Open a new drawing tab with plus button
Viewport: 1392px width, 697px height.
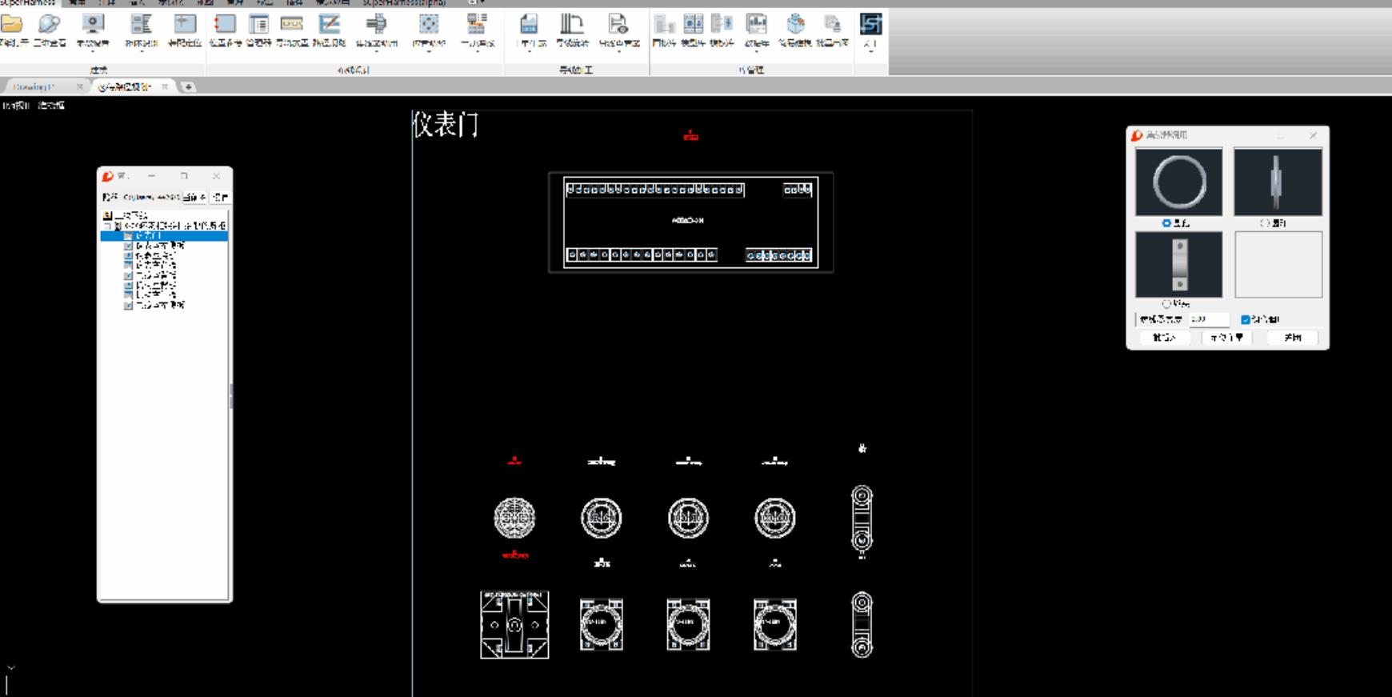(x=188, y=86)
